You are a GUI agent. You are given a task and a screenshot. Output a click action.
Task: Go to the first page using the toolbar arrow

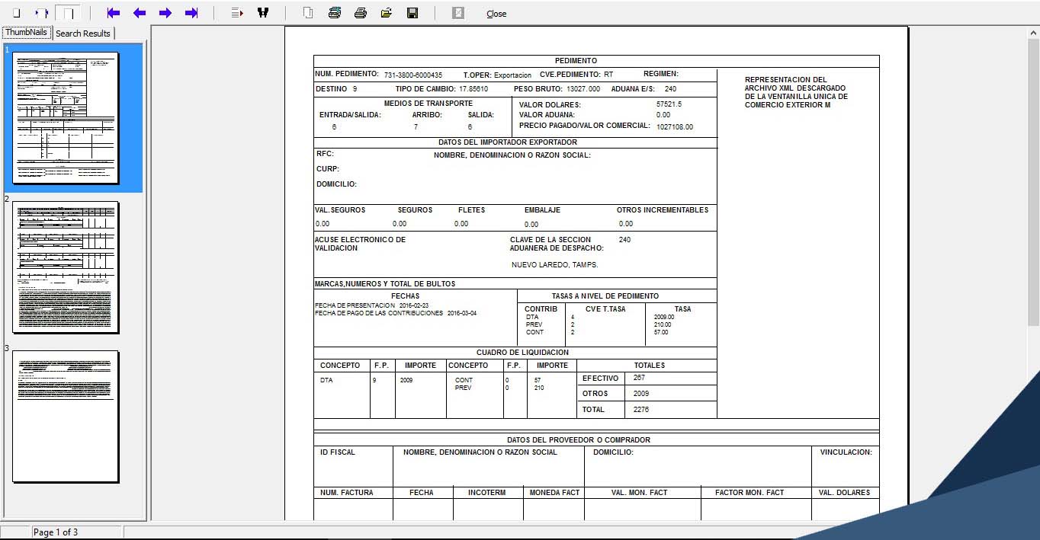[x=114, y=13]
